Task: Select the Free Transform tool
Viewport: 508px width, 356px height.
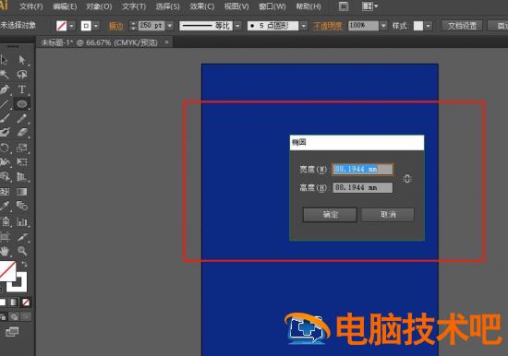Action: click(x=22, y=161)
